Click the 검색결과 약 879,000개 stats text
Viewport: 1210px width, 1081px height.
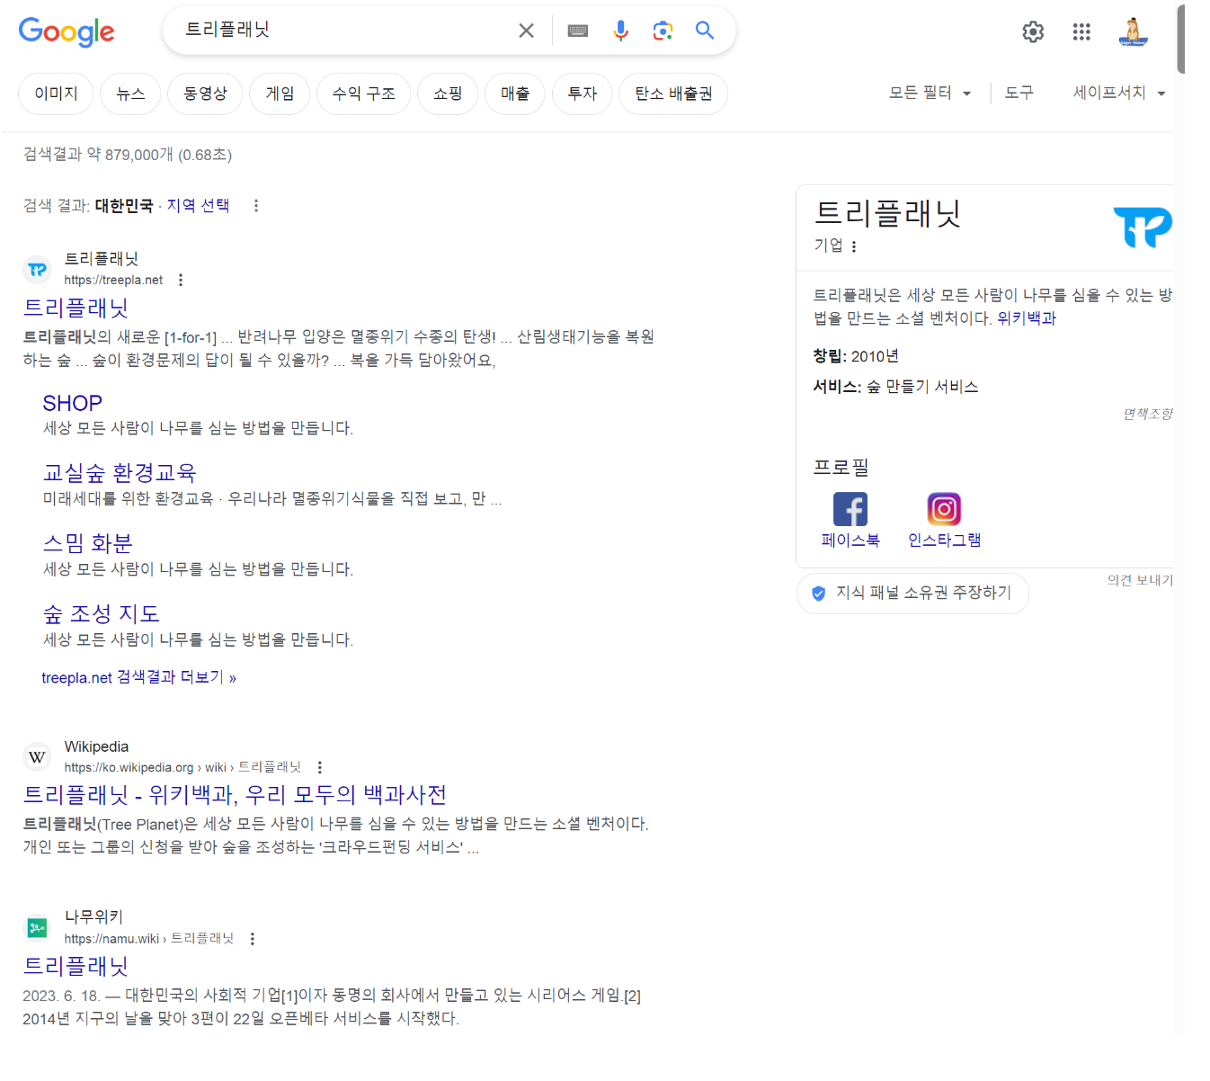pos(128,155)
